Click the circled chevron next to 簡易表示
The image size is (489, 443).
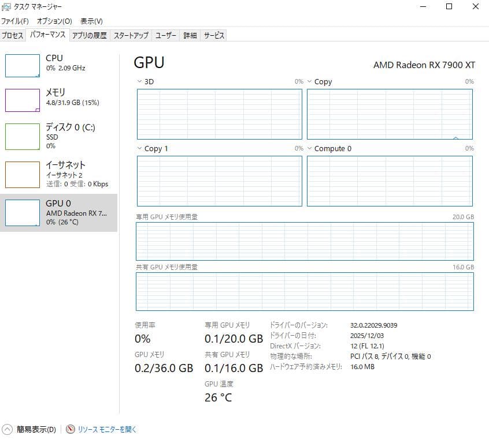click(8, 429)
